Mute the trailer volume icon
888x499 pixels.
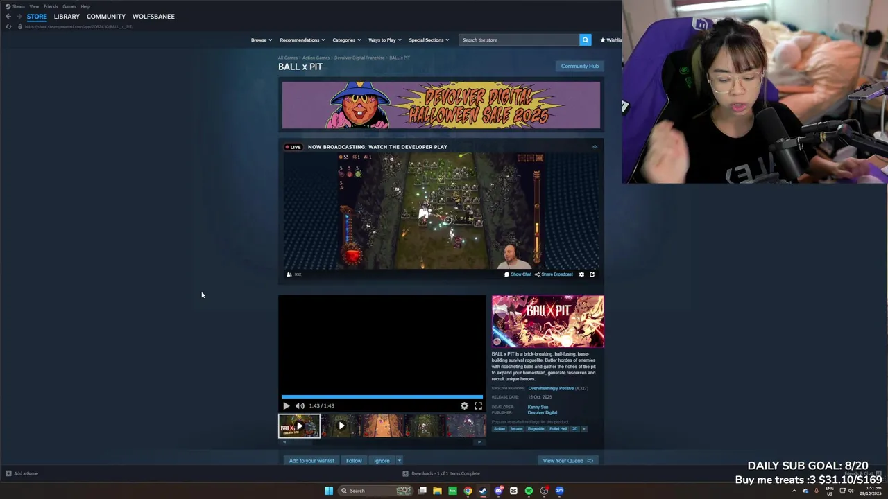pos(300,405)
